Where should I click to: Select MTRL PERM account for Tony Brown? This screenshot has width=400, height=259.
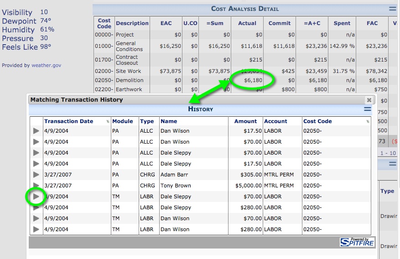(x=279, y=186)
